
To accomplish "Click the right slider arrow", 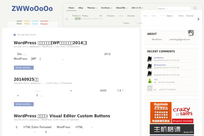I will (199, 19).
